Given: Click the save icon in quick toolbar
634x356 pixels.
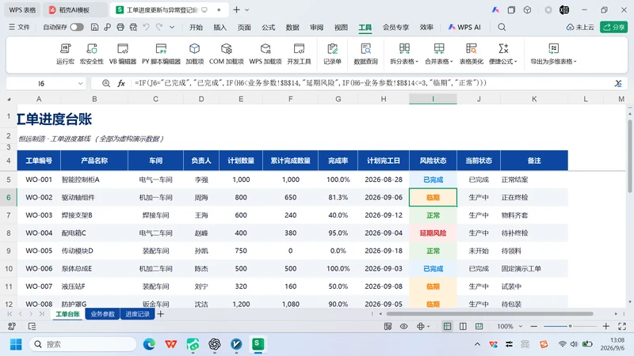Looking at the screenshot, I should (x=94, y=27).
